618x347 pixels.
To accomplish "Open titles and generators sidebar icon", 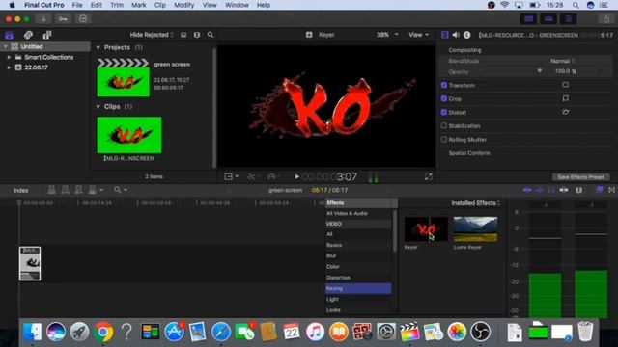I will pos(47,35).
